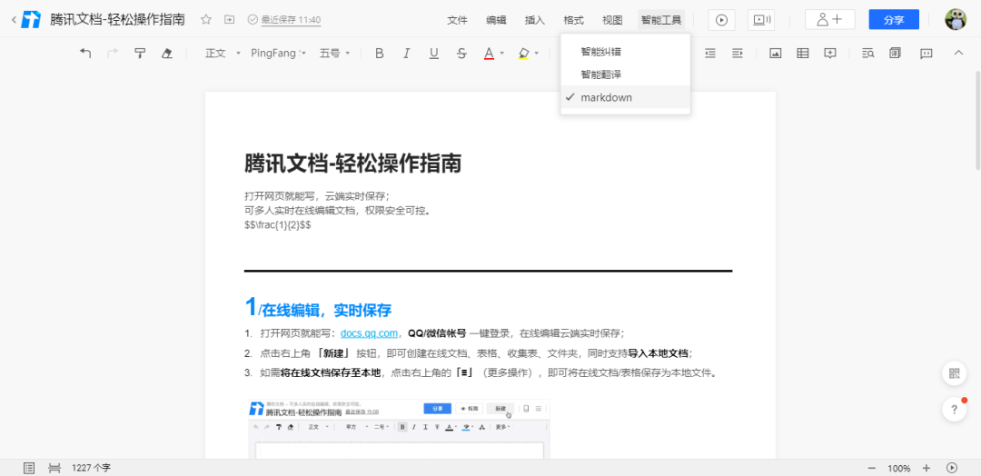Image resolution: width=981 pixels, height=476 pixels.
Task: Apply the red font color
Action: click(490, 54)
